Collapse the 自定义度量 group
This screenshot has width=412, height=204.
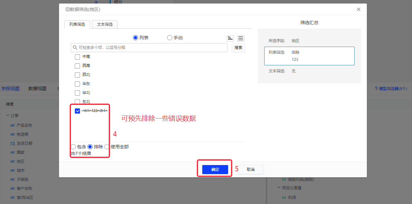(279, 188)
